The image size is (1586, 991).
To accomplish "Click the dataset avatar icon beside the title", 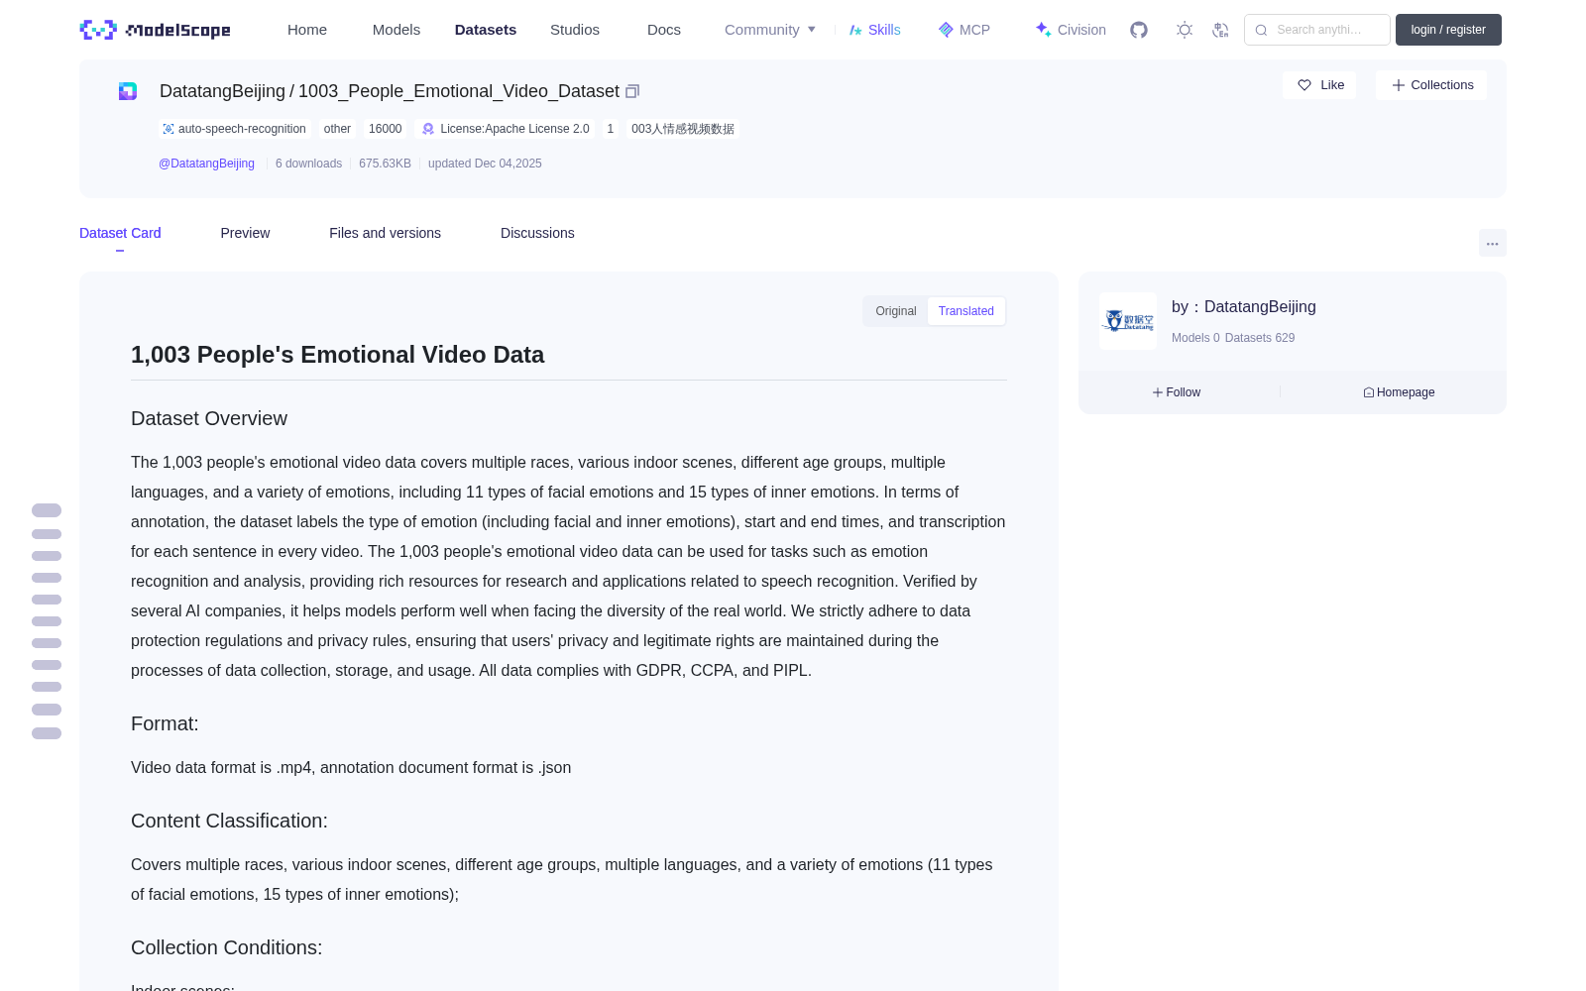I will point(128,91).
